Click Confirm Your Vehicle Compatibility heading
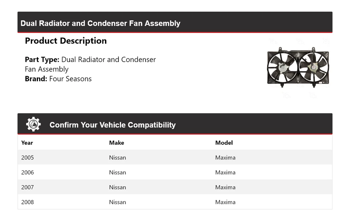Image resolution: width=350 pixels, height=221 pixels. click(112, 125)
